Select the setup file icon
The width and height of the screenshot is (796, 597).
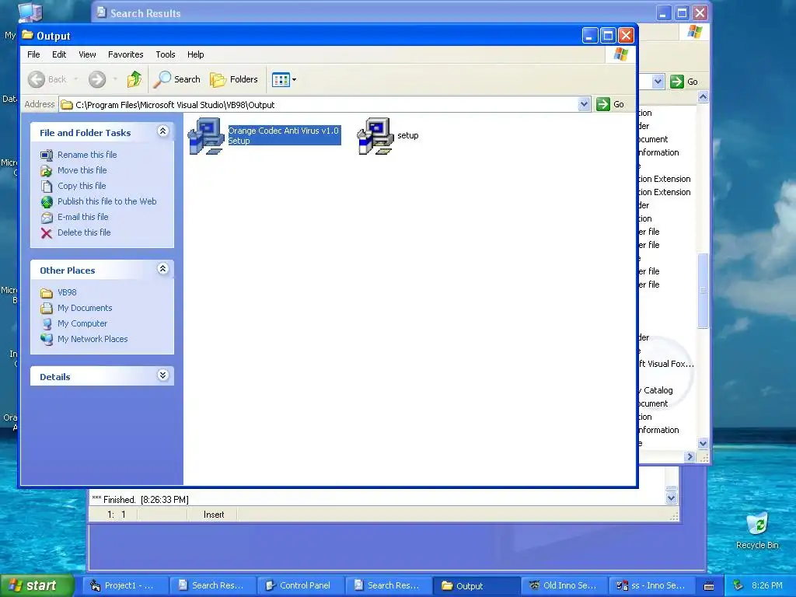(375, 135)
